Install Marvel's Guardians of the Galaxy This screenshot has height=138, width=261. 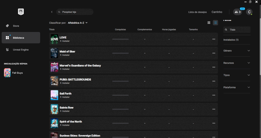pyautogui.click(x=65, y=69)
